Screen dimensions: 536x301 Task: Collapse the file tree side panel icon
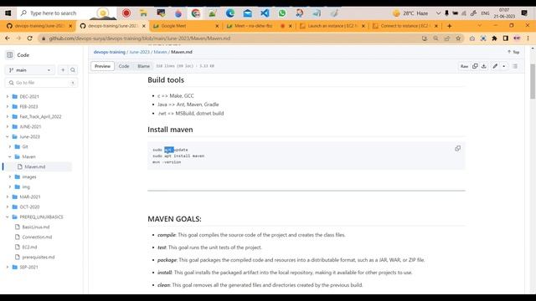click(9, 55)
